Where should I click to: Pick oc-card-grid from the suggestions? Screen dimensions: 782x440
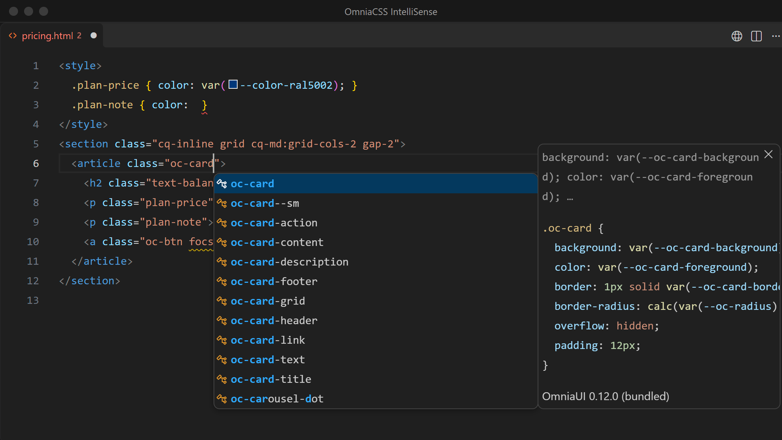point(376,301)
